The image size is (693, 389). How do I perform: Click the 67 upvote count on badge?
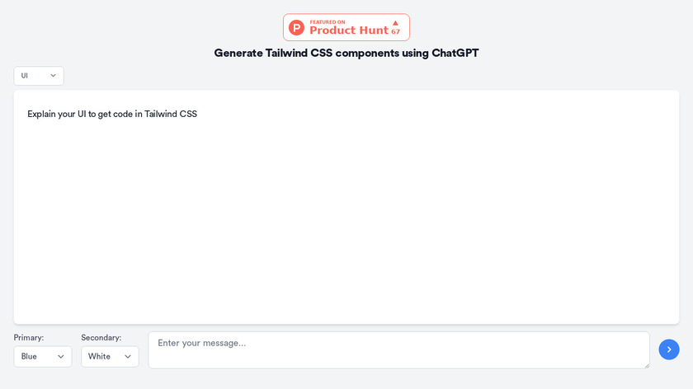click(x=396, y=32)
